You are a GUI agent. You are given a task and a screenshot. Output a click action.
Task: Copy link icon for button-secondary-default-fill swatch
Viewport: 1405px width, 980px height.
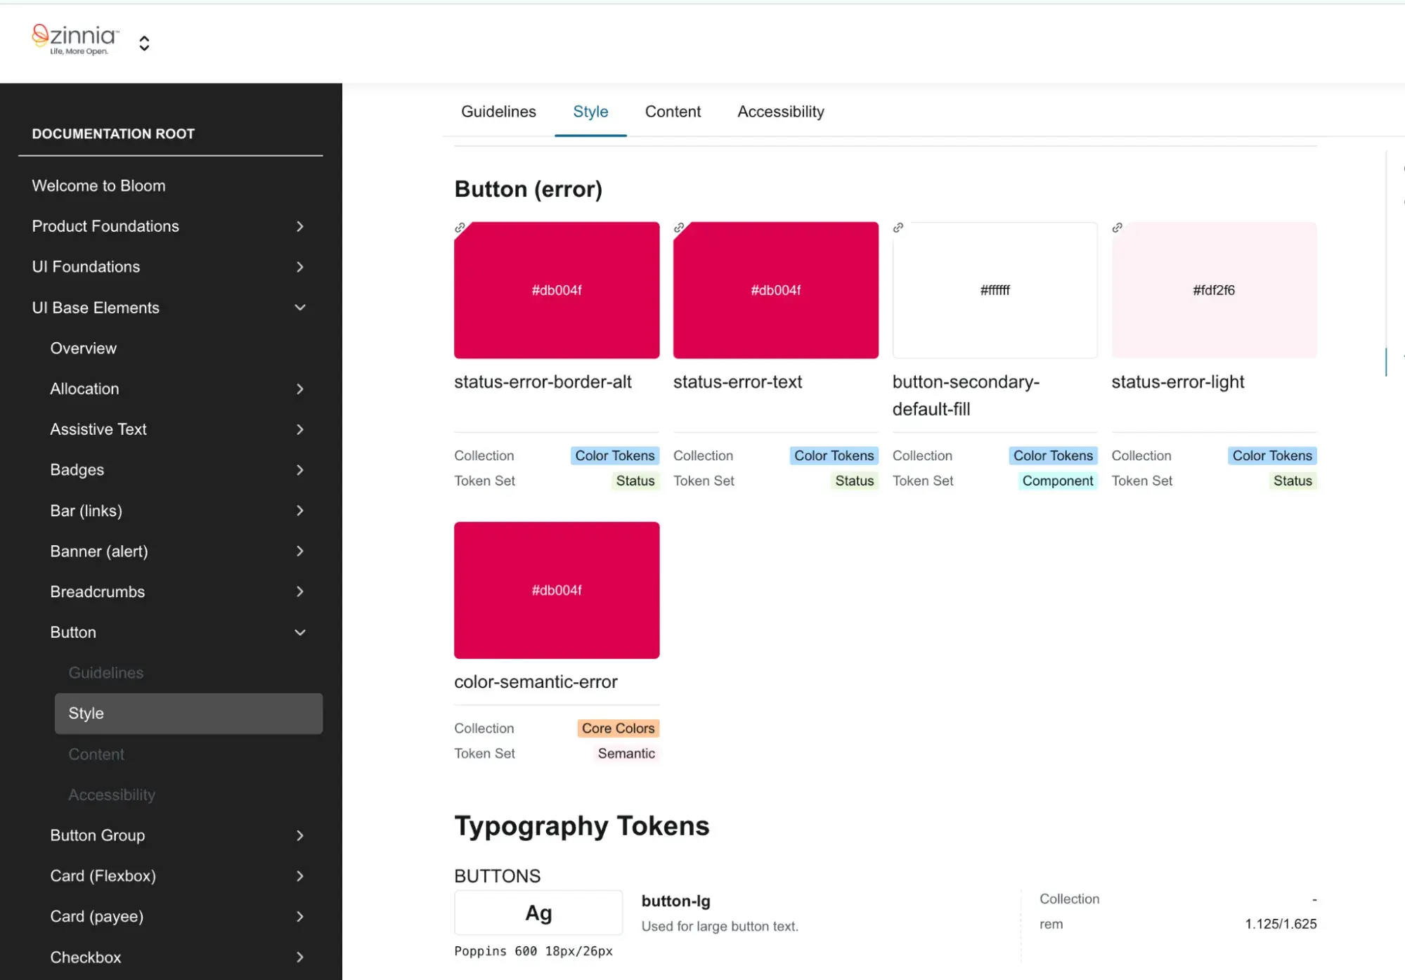click(898, 228)
